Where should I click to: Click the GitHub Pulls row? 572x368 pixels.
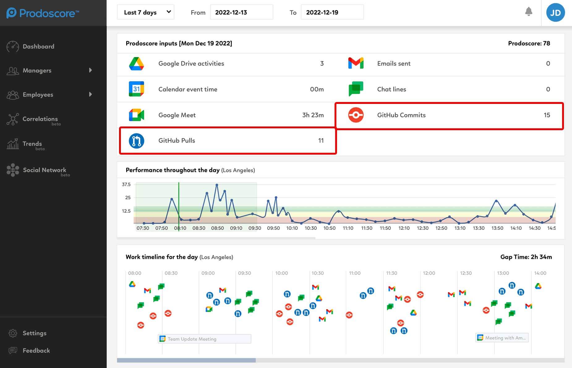[228, 141]
